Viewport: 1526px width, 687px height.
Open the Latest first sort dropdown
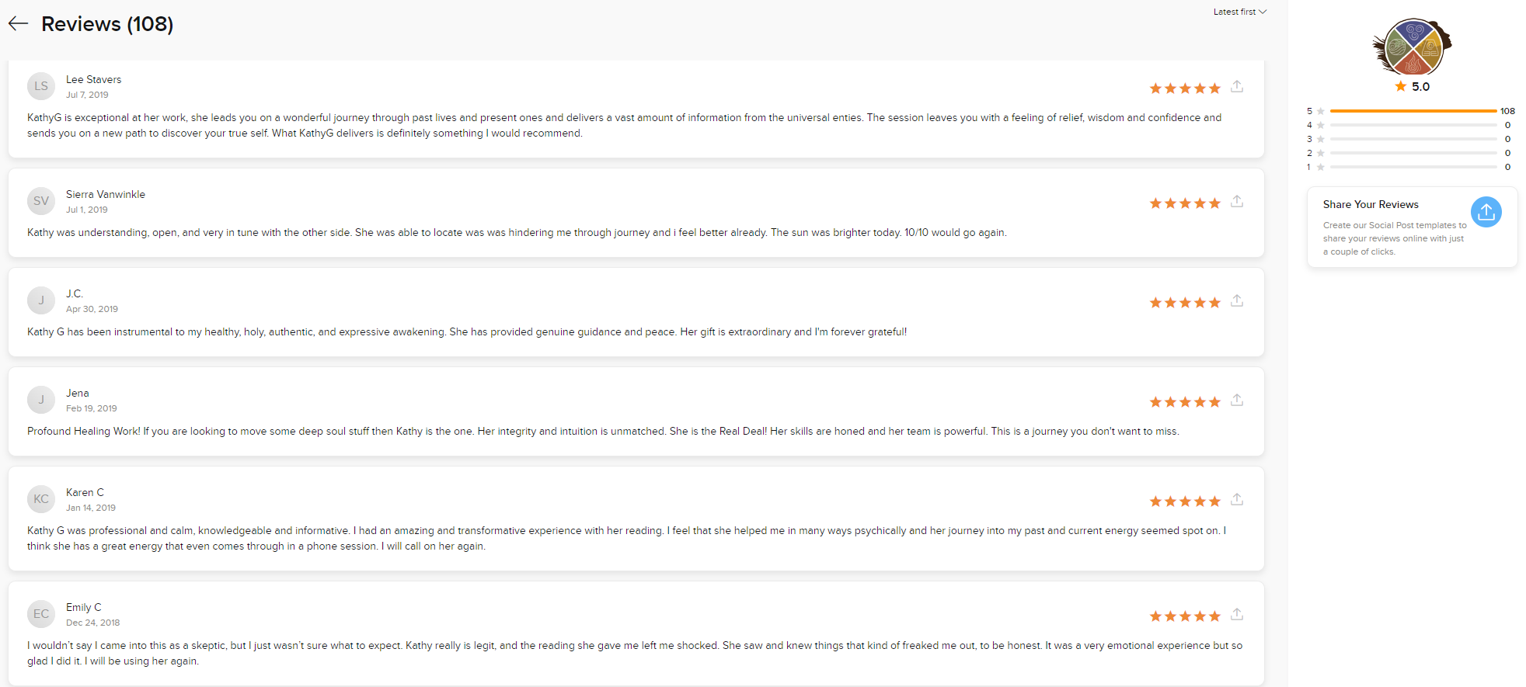click(1240, 12)
